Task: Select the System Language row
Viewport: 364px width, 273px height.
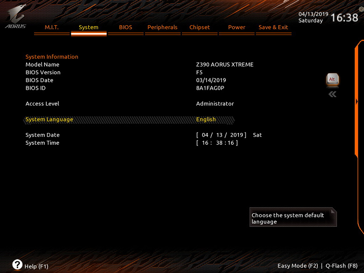Action: coord(129,119)
